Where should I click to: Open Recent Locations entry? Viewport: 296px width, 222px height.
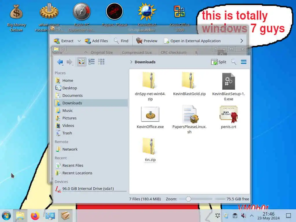(x=91, y=173)
